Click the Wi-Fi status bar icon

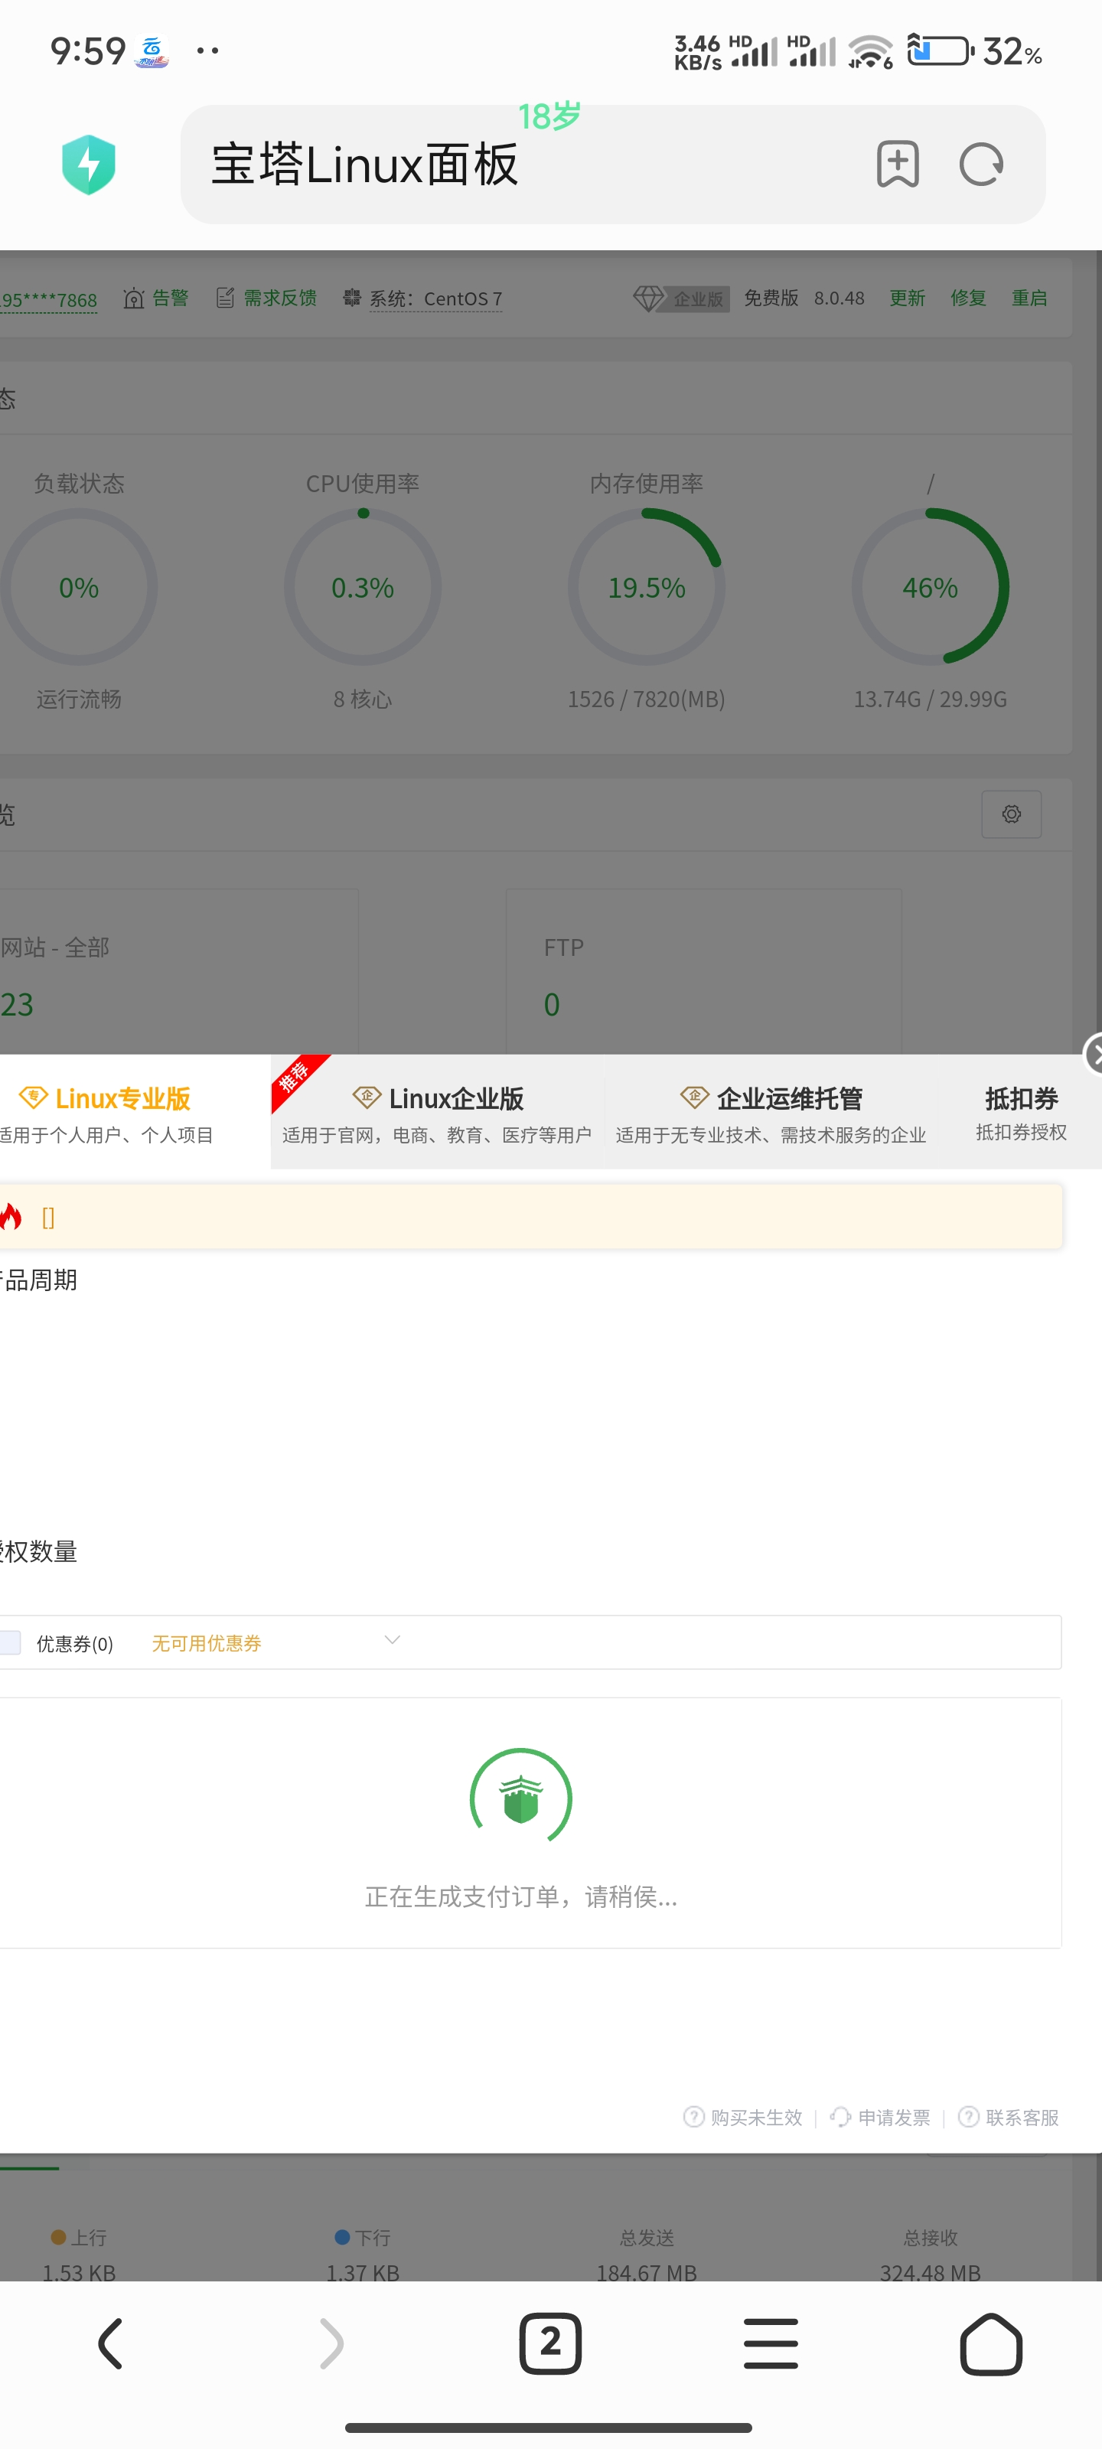871,51
